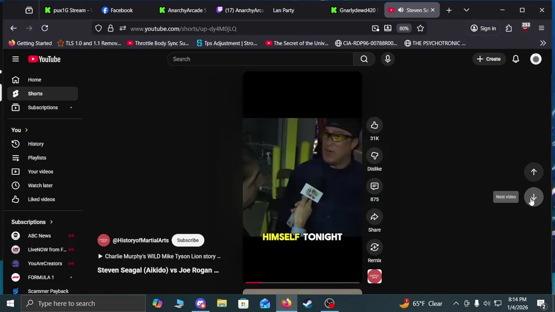The height and width of the screenshot is (312, 555).
Task: Open the Remix option
Action: (374, 247)
